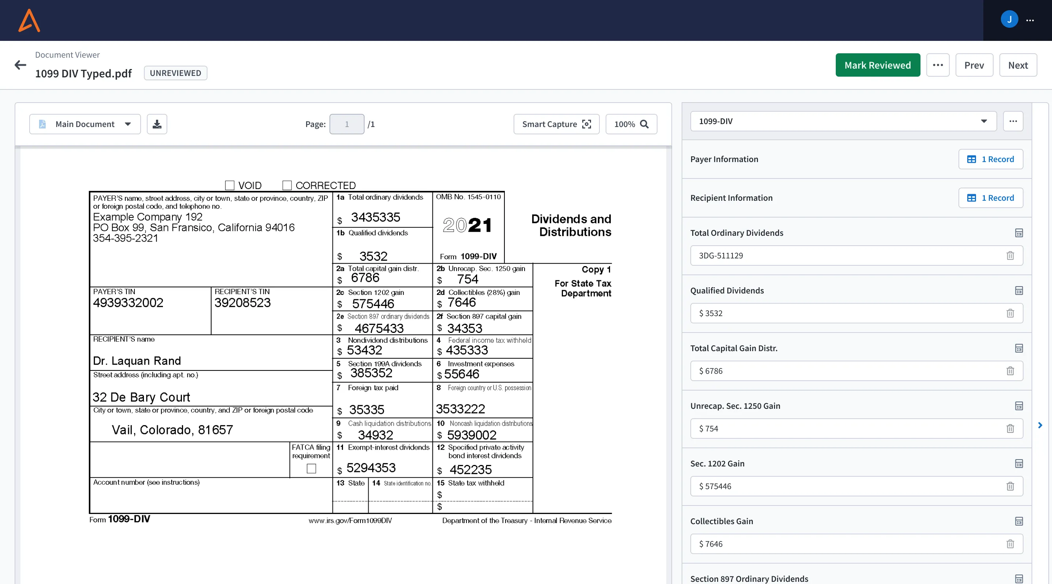Delete the Unrecap. Sec. 1250 Gain value
The image size is (1052, 584).
(1010, 429)
